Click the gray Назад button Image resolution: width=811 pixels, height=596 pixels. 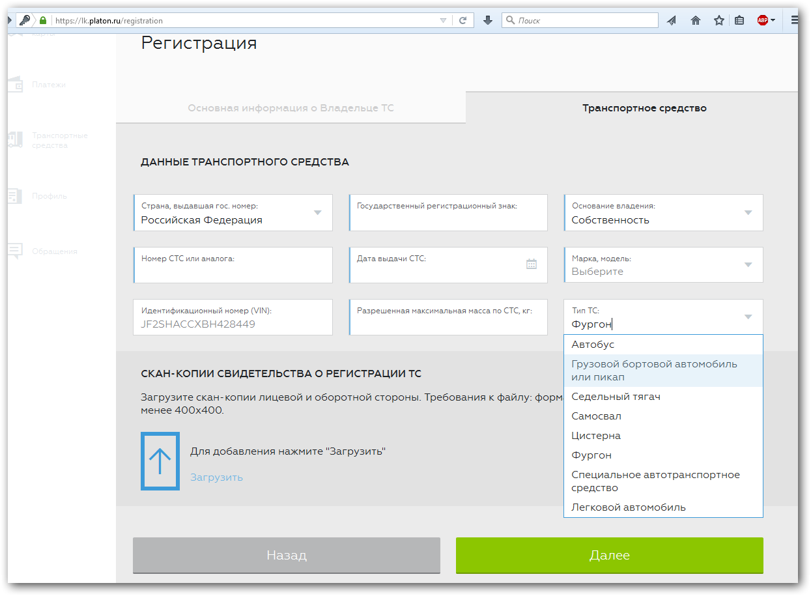pyautogui.click(x=287, y=556)
